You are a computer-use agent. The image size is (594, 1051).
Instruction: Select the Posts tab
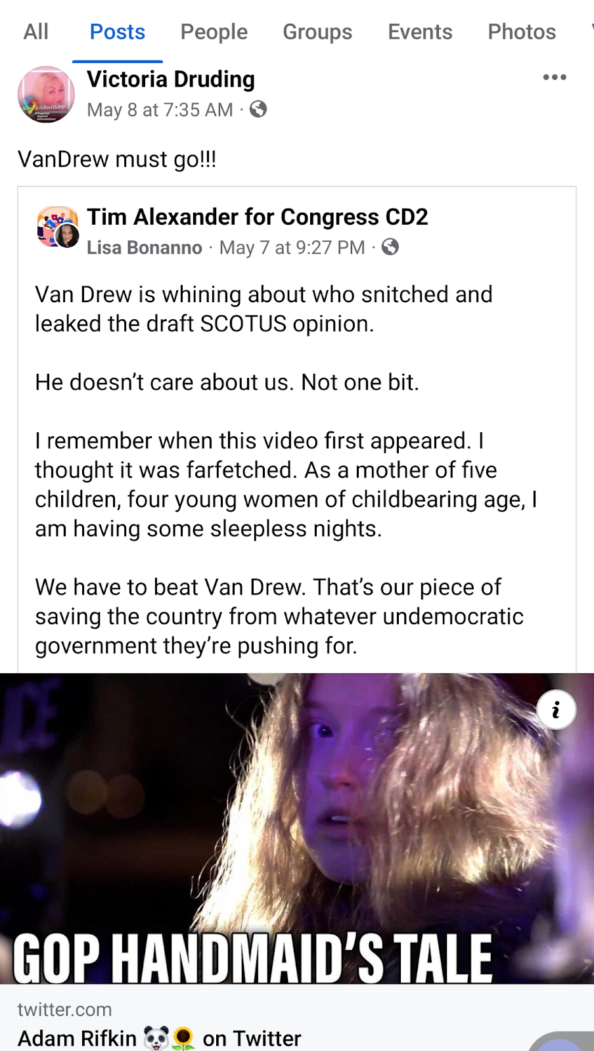click(x=118, y=32)
